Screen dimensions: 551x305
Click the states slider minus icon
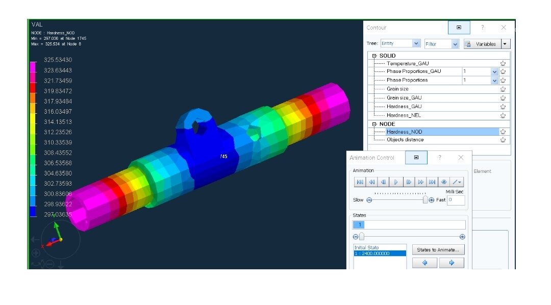pyautogui.click(x=355, y=237)
